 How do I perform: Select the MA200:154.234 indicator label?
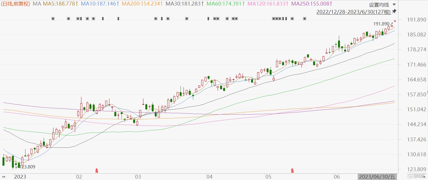(143, 4)
